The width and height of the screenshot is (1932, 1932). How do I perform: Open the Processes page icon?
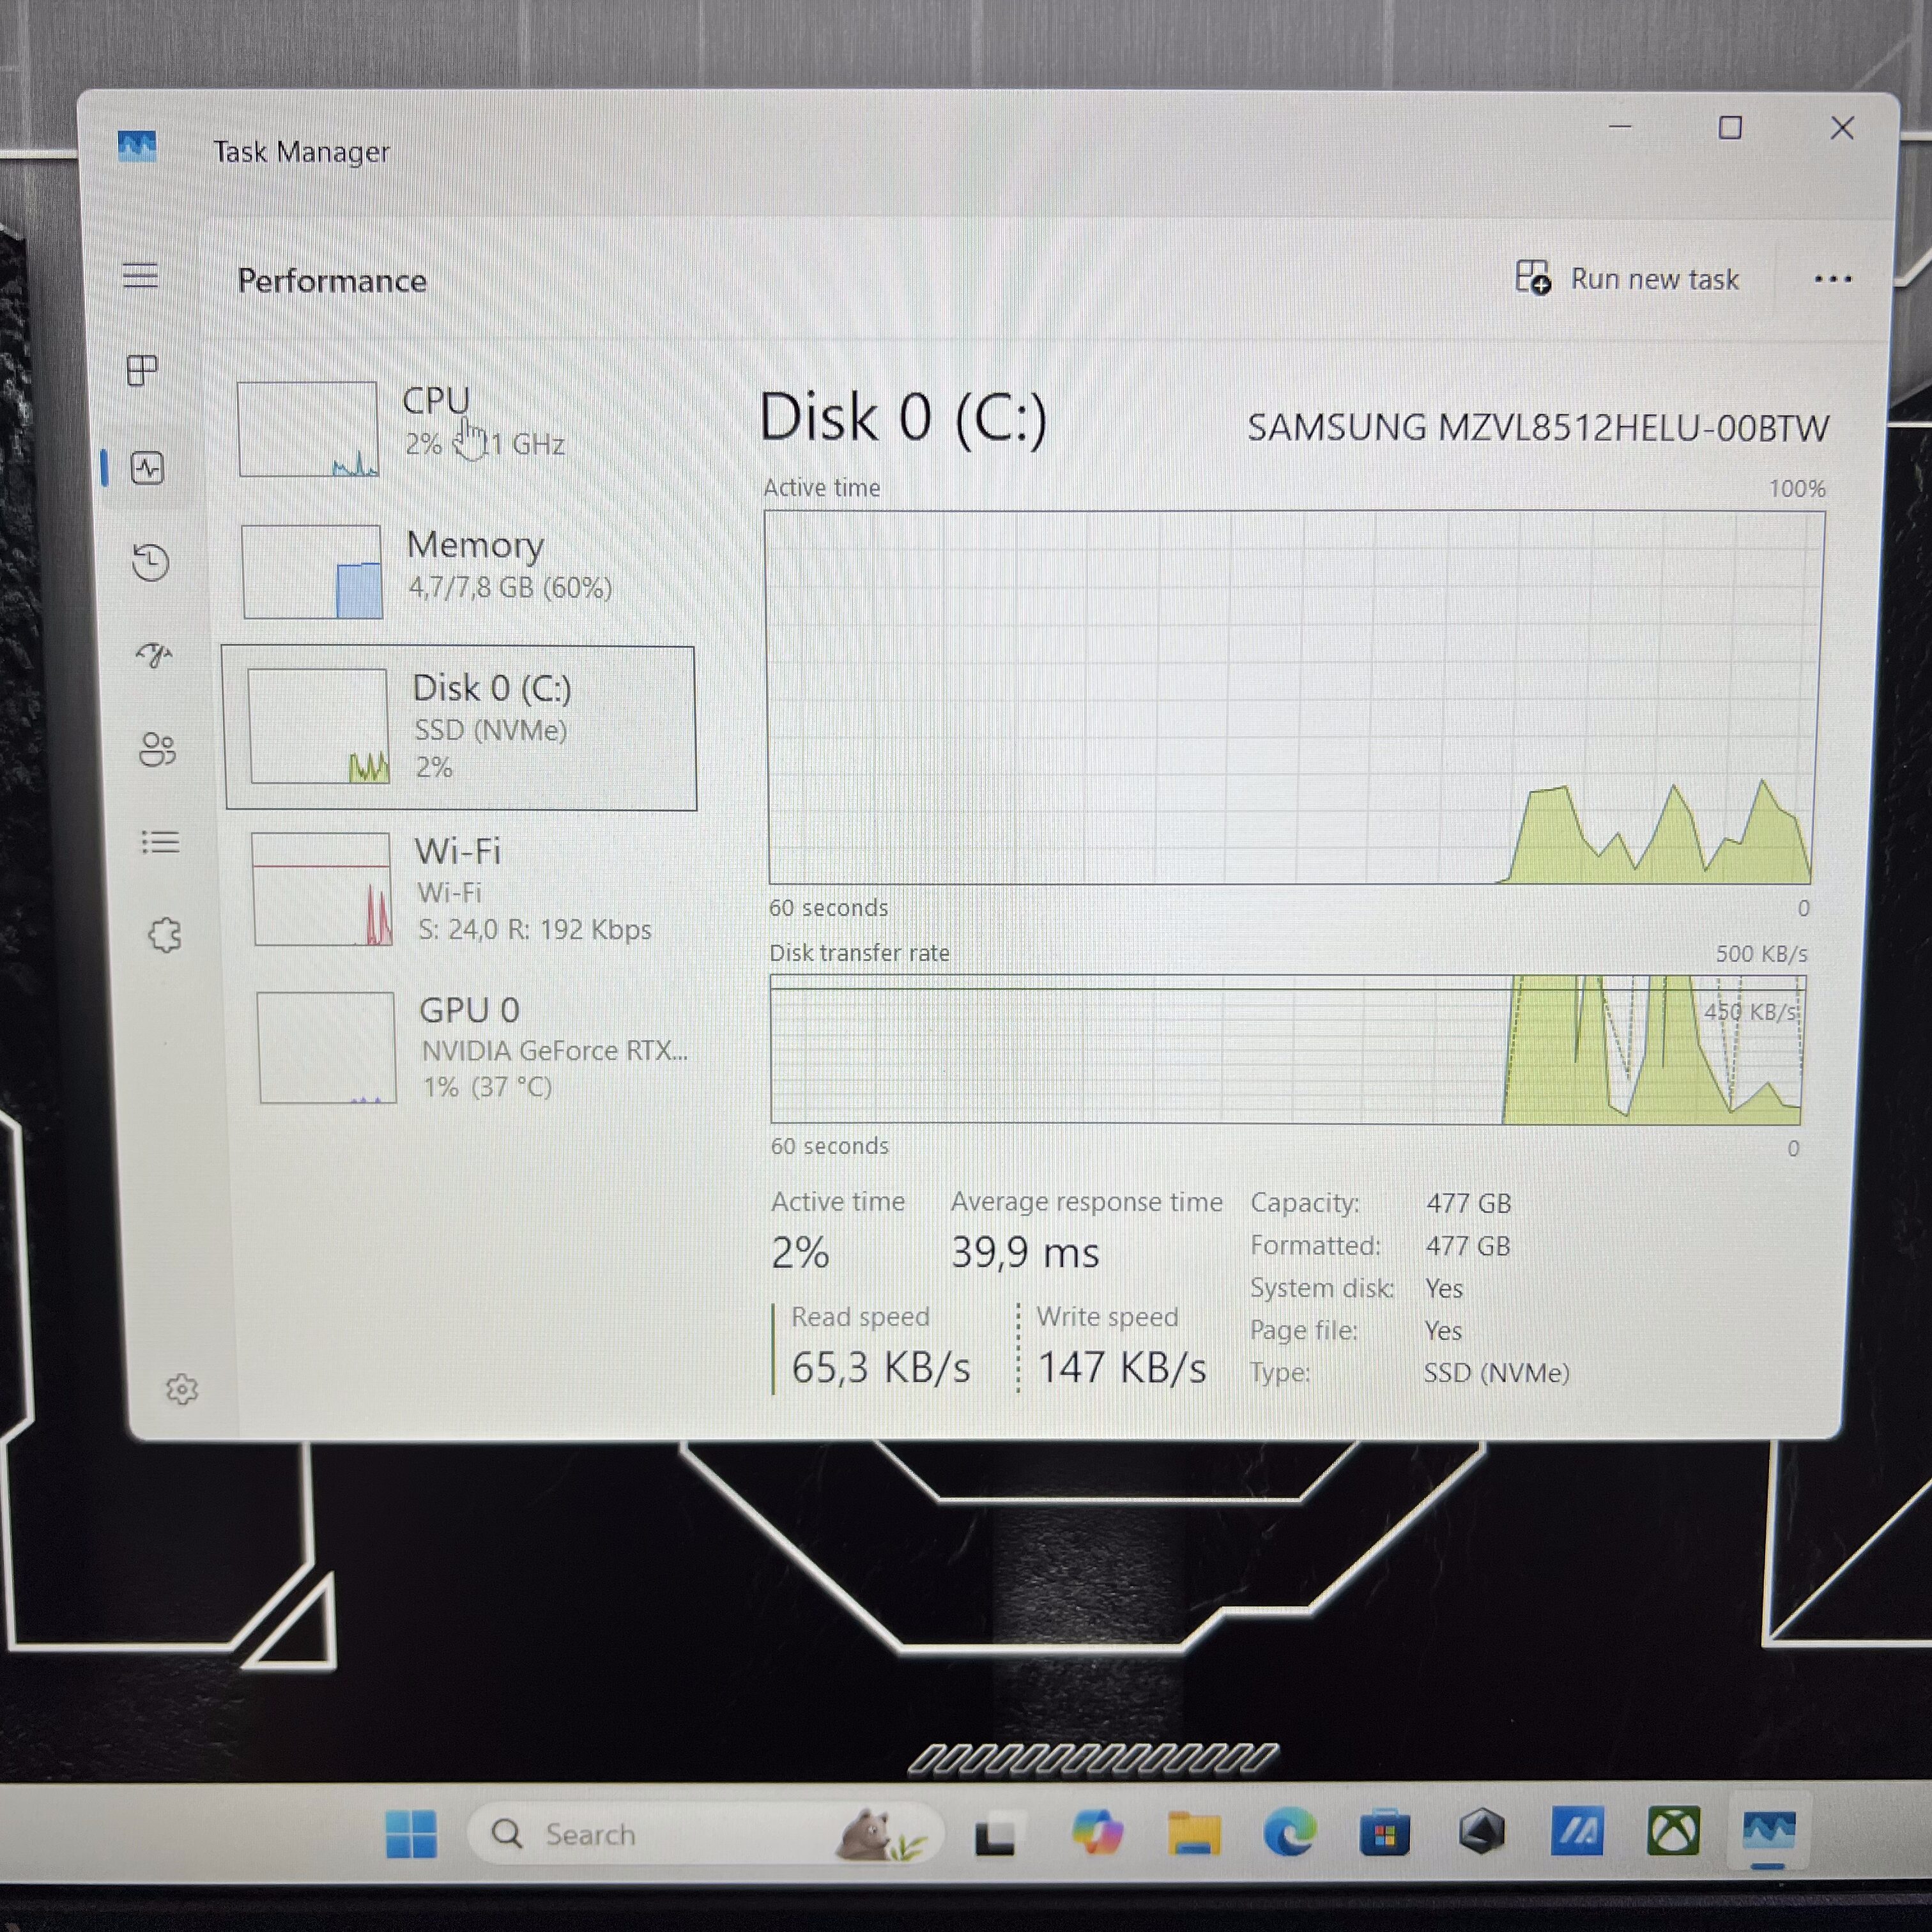[x=143, y=371]
